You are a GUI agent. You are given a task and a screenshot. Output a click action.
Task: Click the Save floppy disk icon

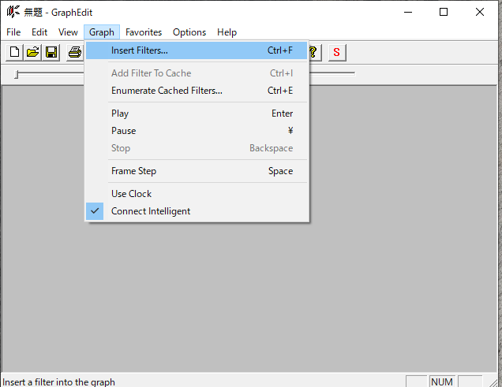pyautogui.click(x=51, y=52)
